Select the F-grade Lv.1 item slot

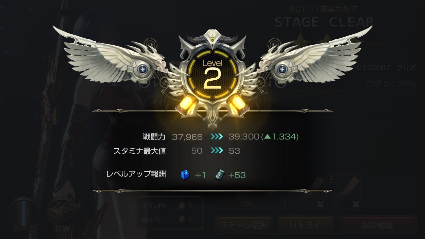click(x=307, y=192)
